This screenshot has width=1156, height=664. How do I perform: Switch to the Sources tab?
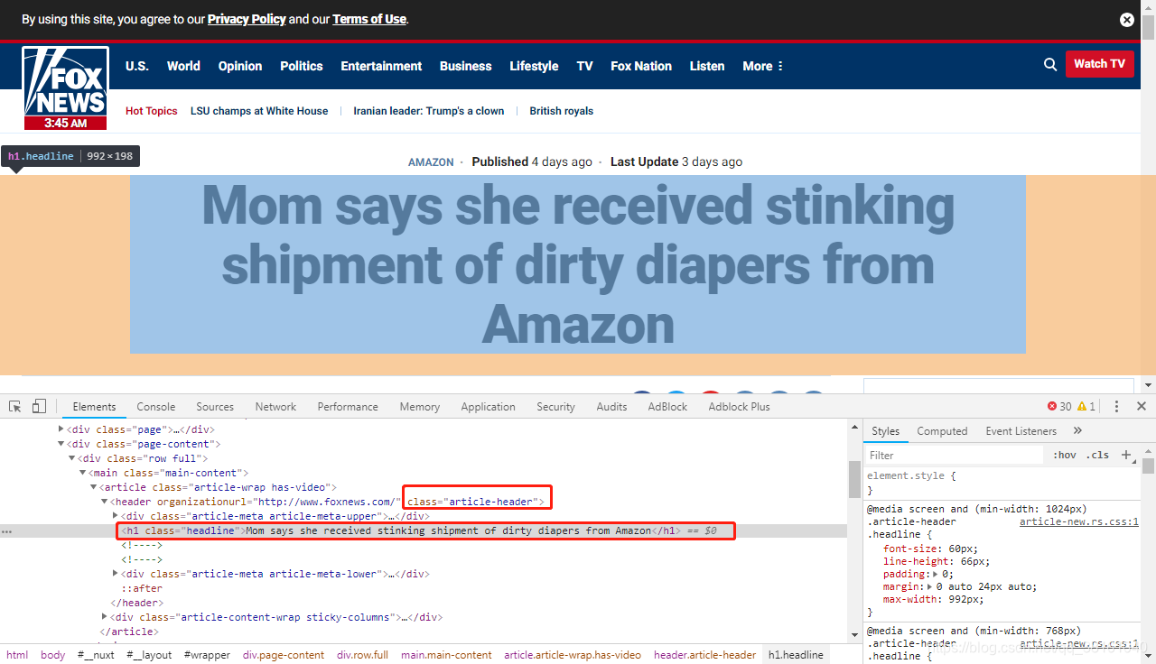coord(215,407)
